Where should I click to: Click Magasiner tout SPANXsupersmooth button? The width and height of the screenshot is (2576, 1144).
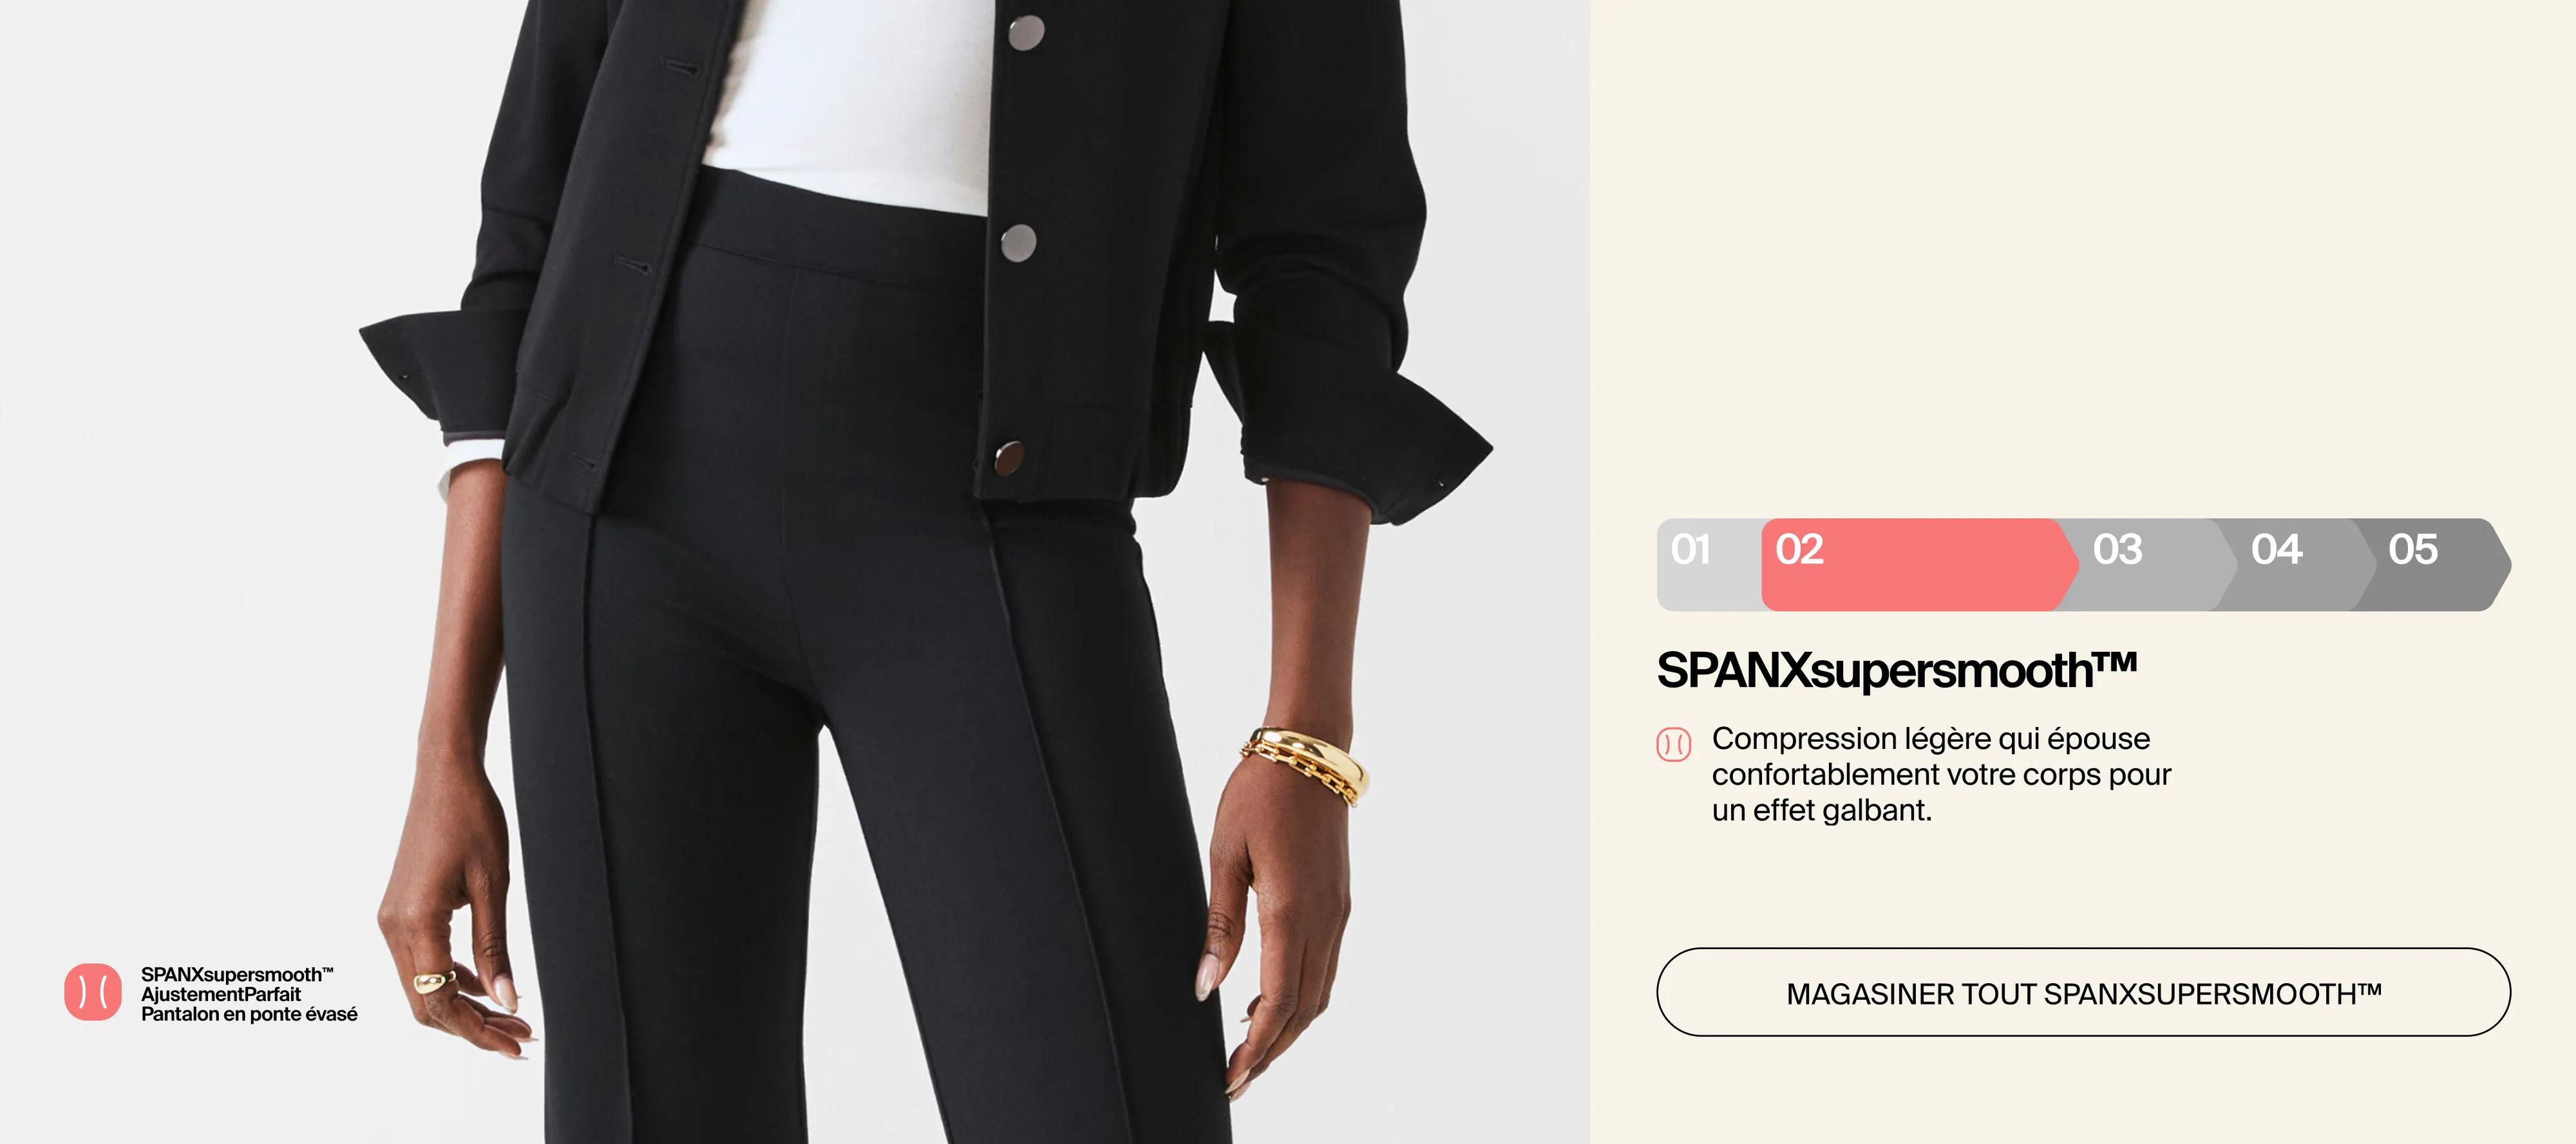click(x=2083, y=992)
